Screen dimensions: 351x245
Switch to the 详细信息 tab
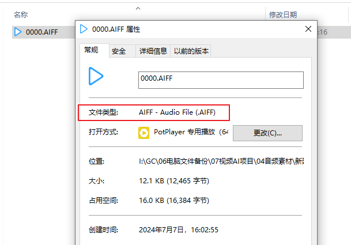[153, 51]
